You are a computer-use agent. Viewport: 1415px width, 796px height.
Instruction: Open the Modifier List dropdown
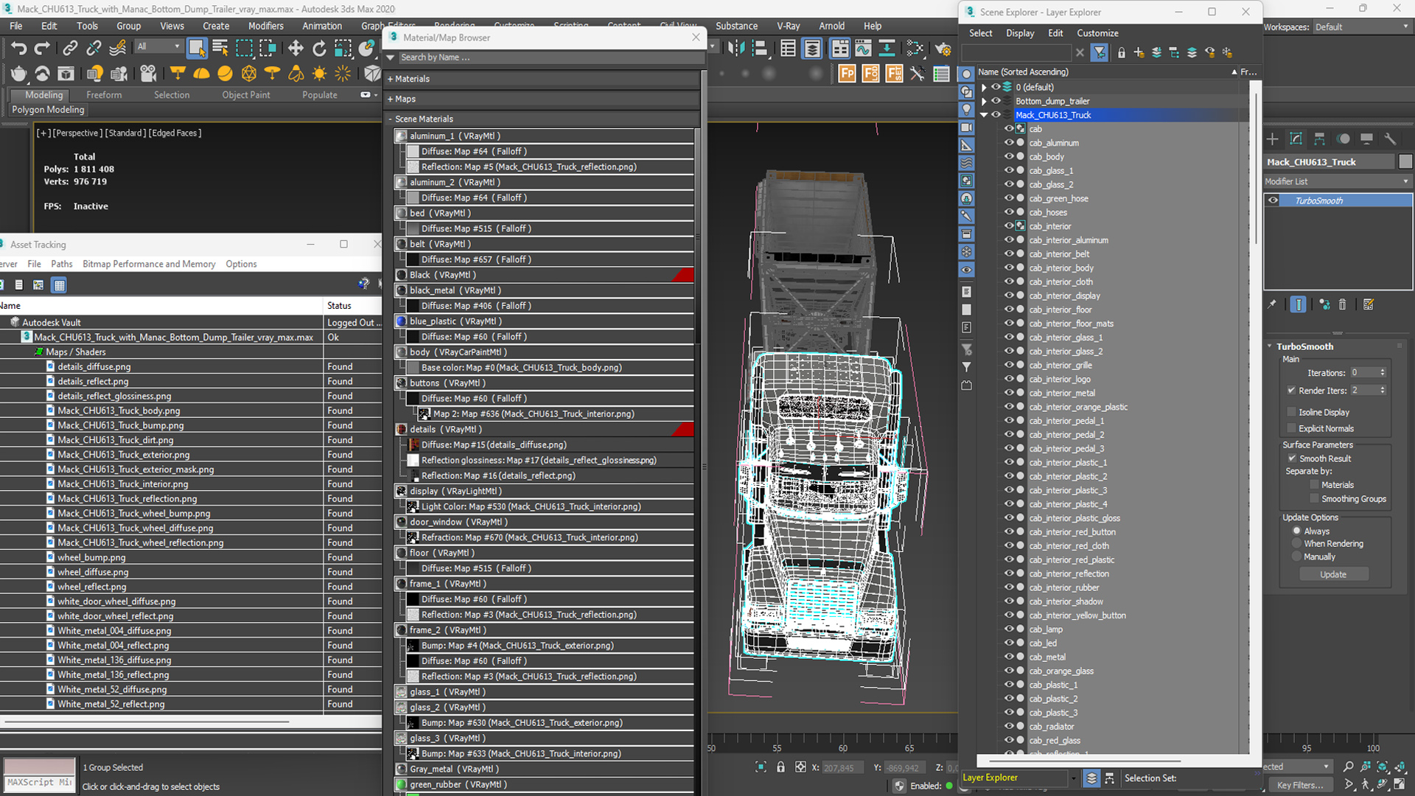click(x=1338, y=181)
